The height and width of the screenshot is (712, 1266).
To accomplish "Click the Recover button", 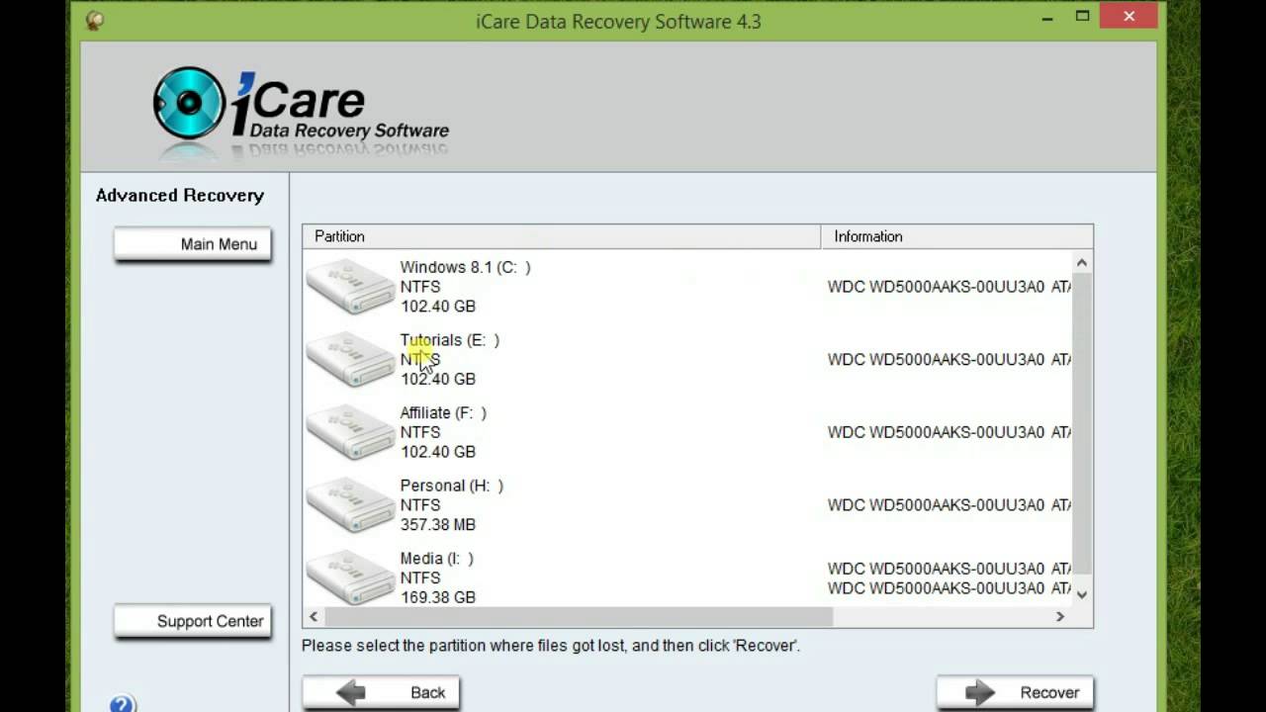I will click(1015, 692).
